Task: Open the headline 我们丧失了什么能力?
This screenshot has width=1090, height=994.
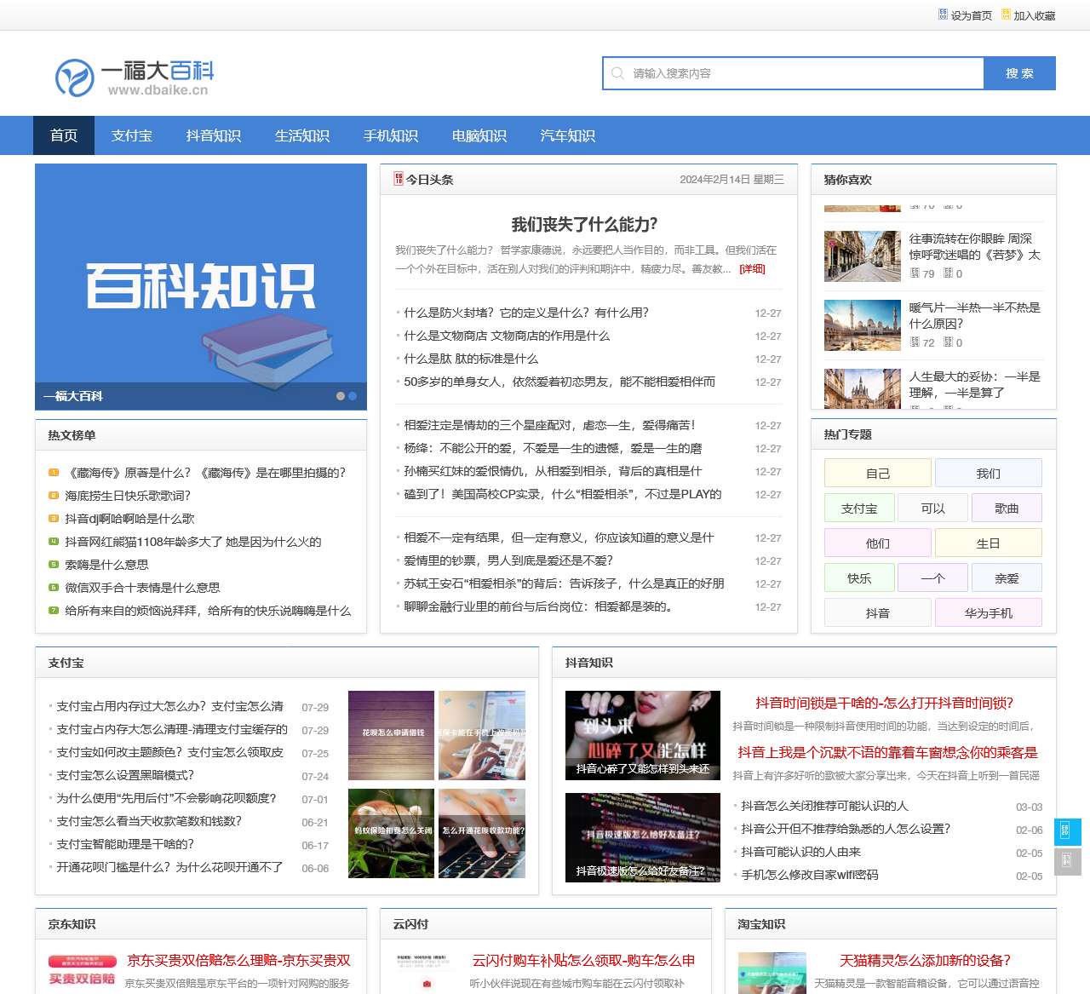Action: (x=583, y=225)
